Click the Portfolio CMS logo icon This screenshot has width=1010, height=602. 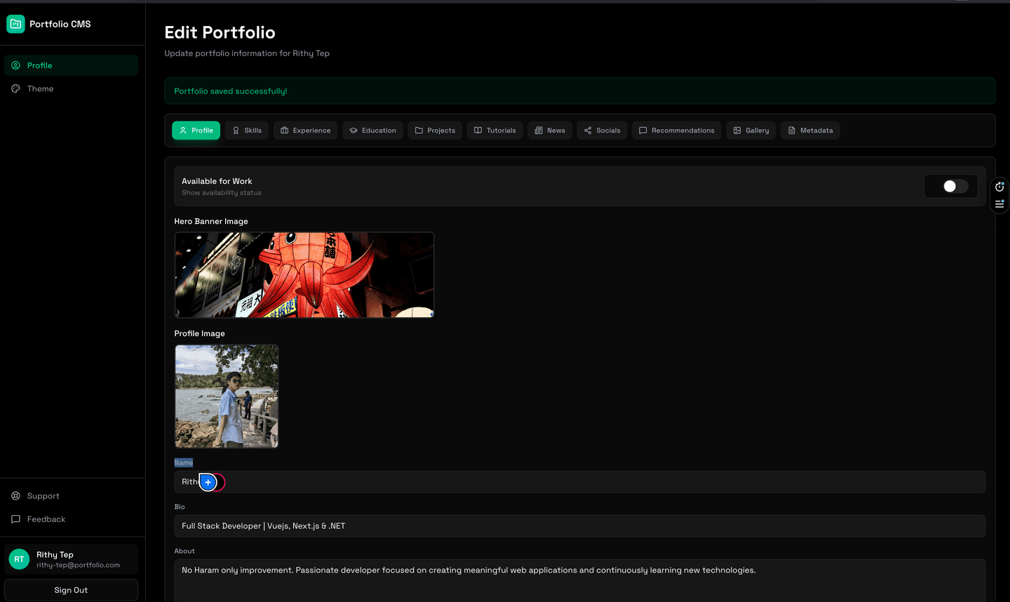[x=15, y=23]
